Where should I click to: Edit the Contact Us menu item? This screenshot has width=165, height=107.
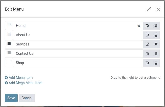point(148,54)
